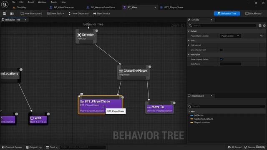Click Selector node execution index circle
The image size is (267, 150).
click(x=96, y=31)
